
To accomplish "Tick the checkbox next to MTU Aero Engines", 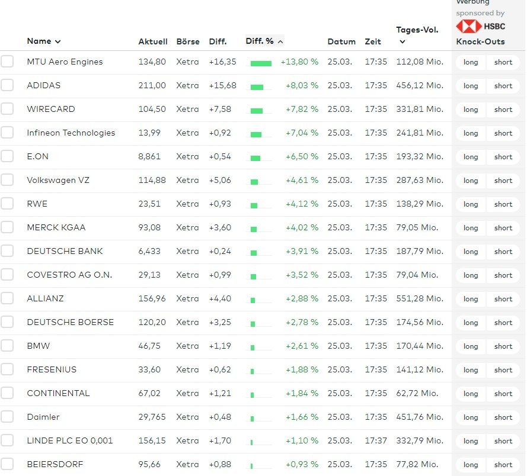I will [x=7, y=62].
